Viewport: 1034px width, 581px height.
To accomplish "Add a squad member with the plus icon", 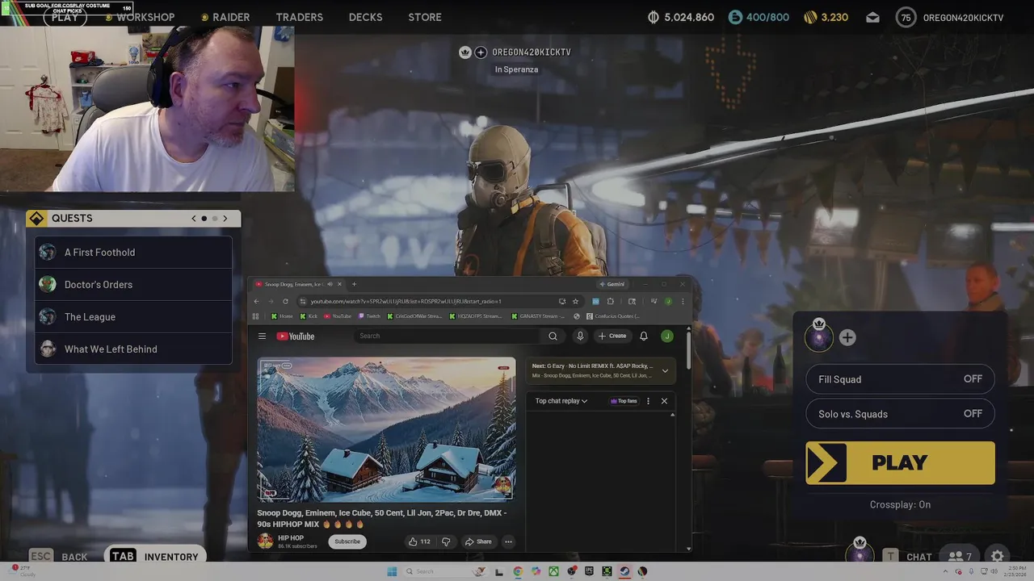I will click(x=847, y=337).
